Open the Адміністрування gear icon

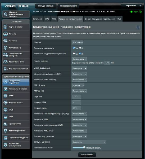(x=6, y=131)
